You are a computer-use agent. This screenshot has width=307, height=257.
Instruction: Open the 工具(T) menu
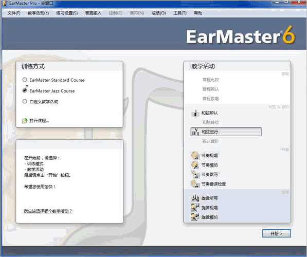180,13
